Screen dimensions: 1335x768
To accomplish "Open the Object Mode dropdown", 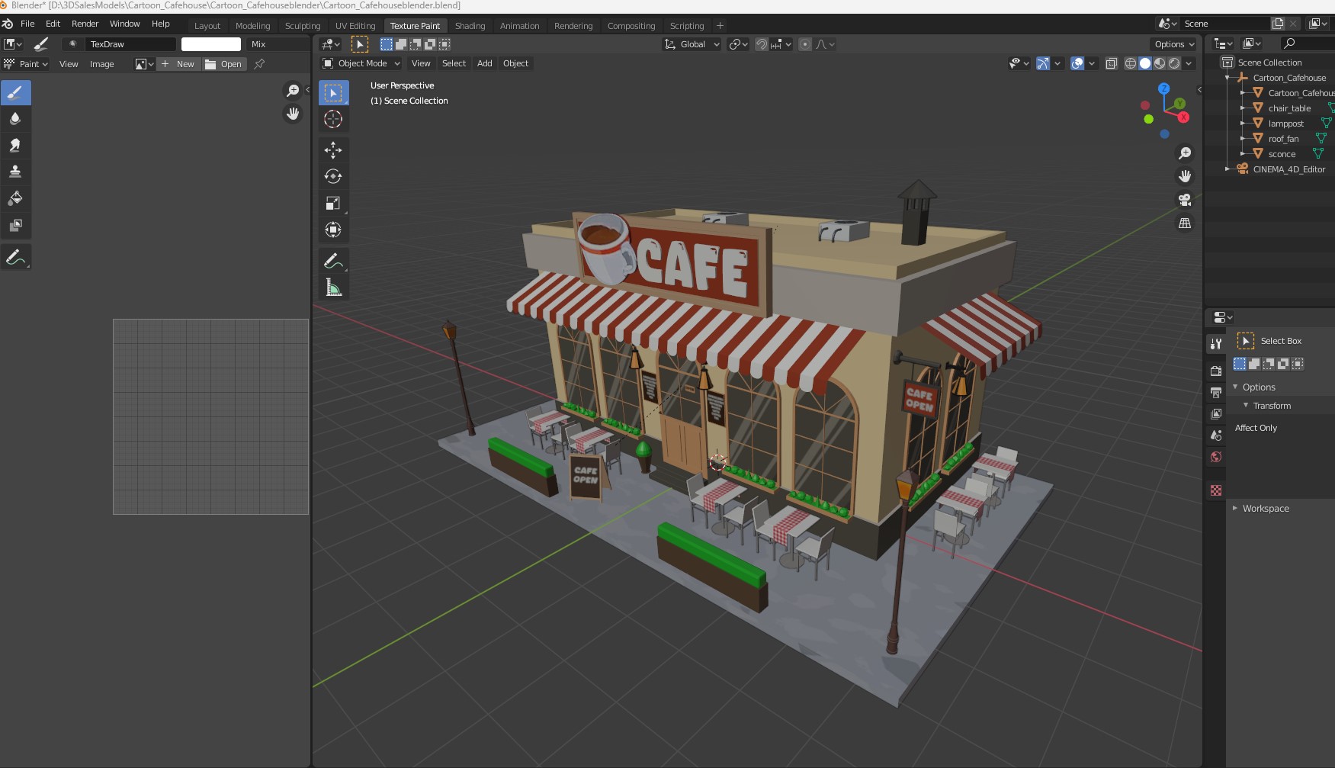I will coord(361,63).
